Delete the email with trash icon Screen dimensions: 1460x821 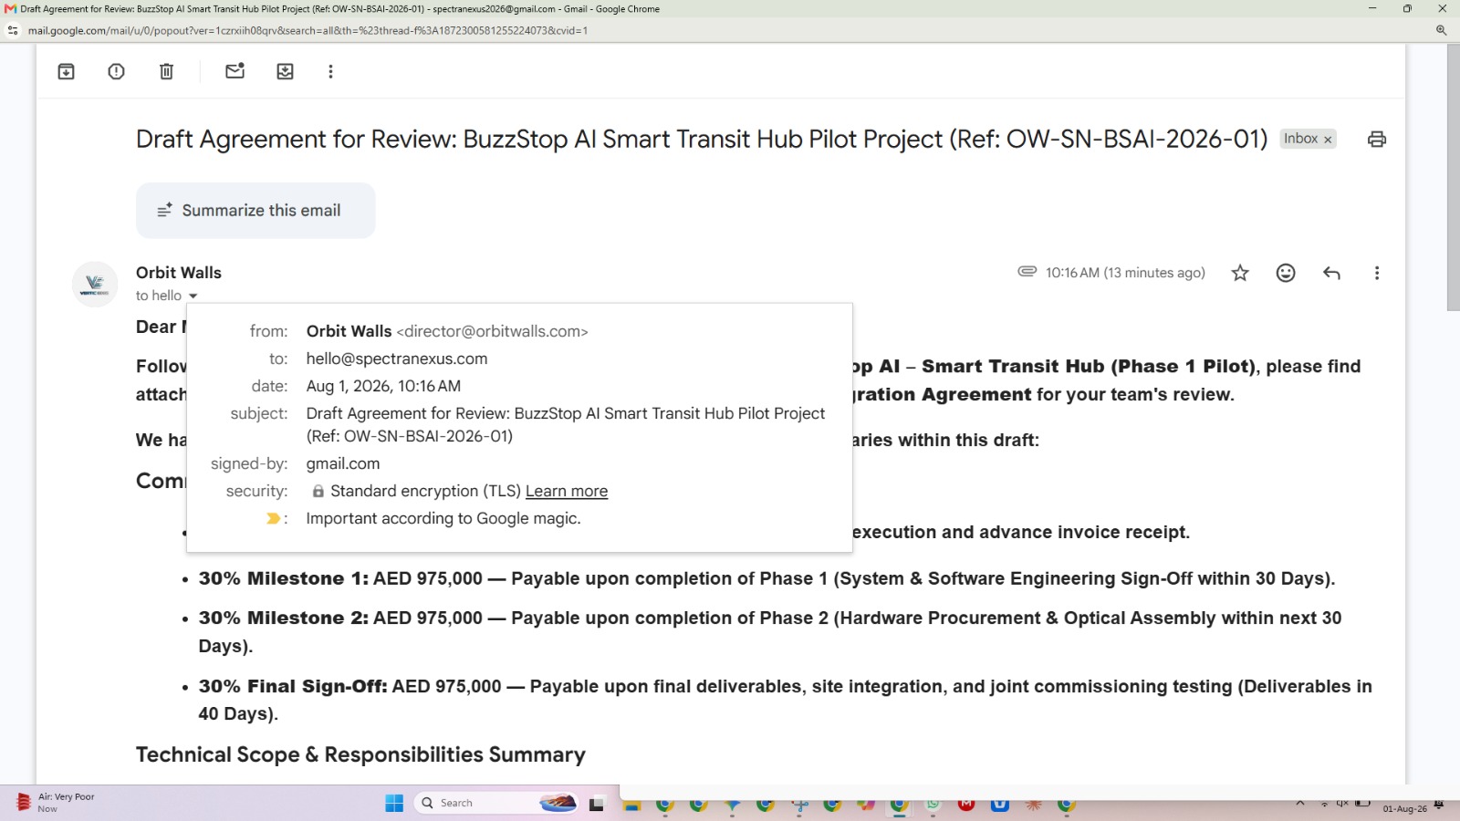[166, 71]
